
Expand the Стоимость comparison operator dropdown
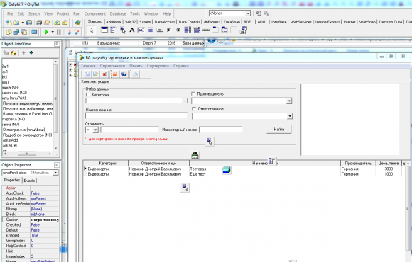(95, 130)
